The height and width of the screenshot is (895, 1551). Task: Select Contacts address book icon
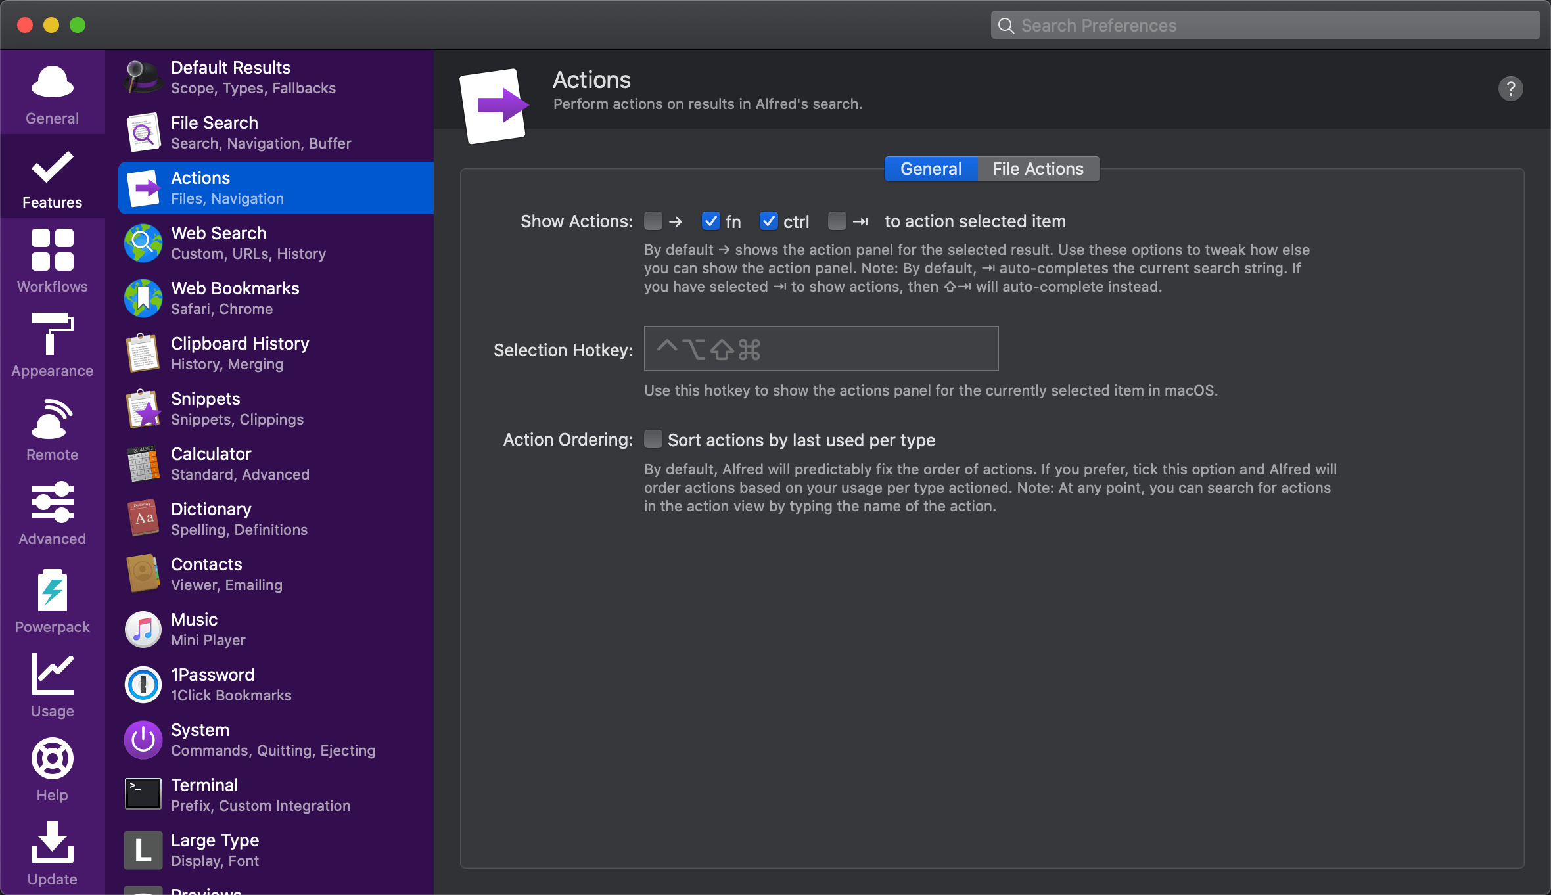[143, 574]
